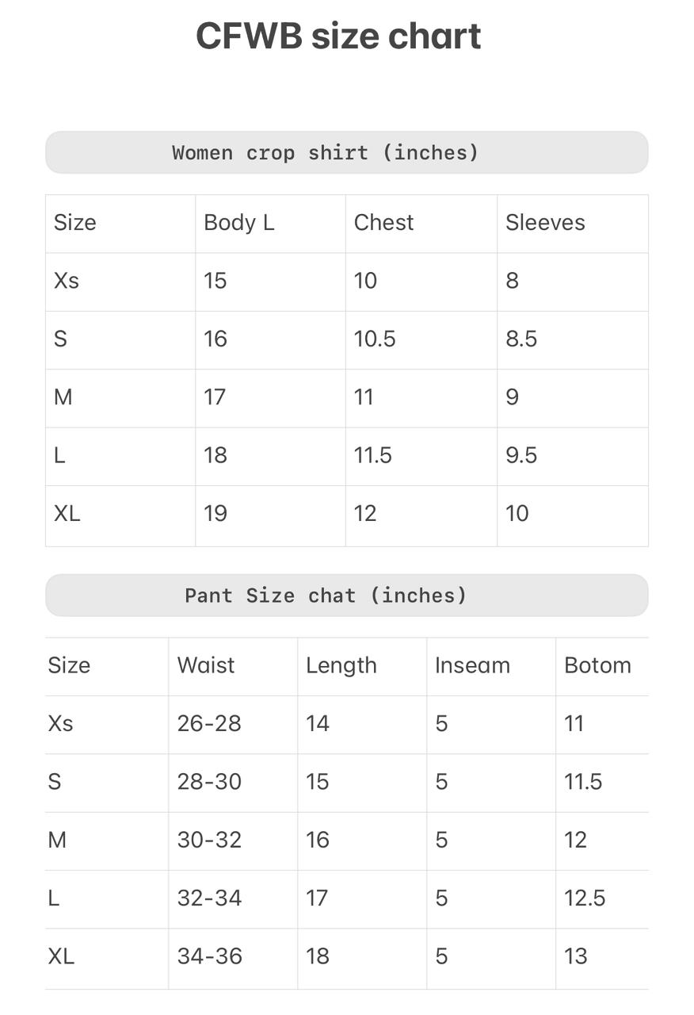Click the Sleeves column header

click(545, 223)
